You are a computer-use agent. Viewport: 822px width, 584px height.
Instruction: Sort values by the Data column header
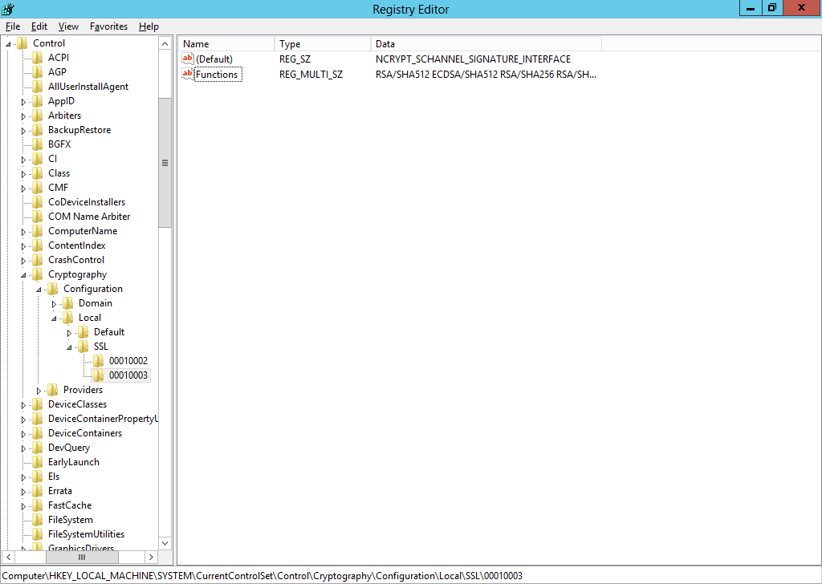[486, 44]
